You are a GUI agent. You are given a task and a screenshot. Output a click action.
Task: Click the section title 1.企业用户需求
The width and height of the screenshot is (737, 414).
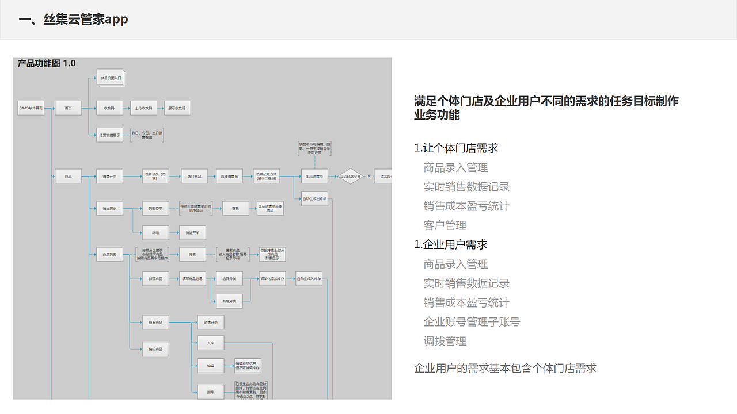coord(451,244)
